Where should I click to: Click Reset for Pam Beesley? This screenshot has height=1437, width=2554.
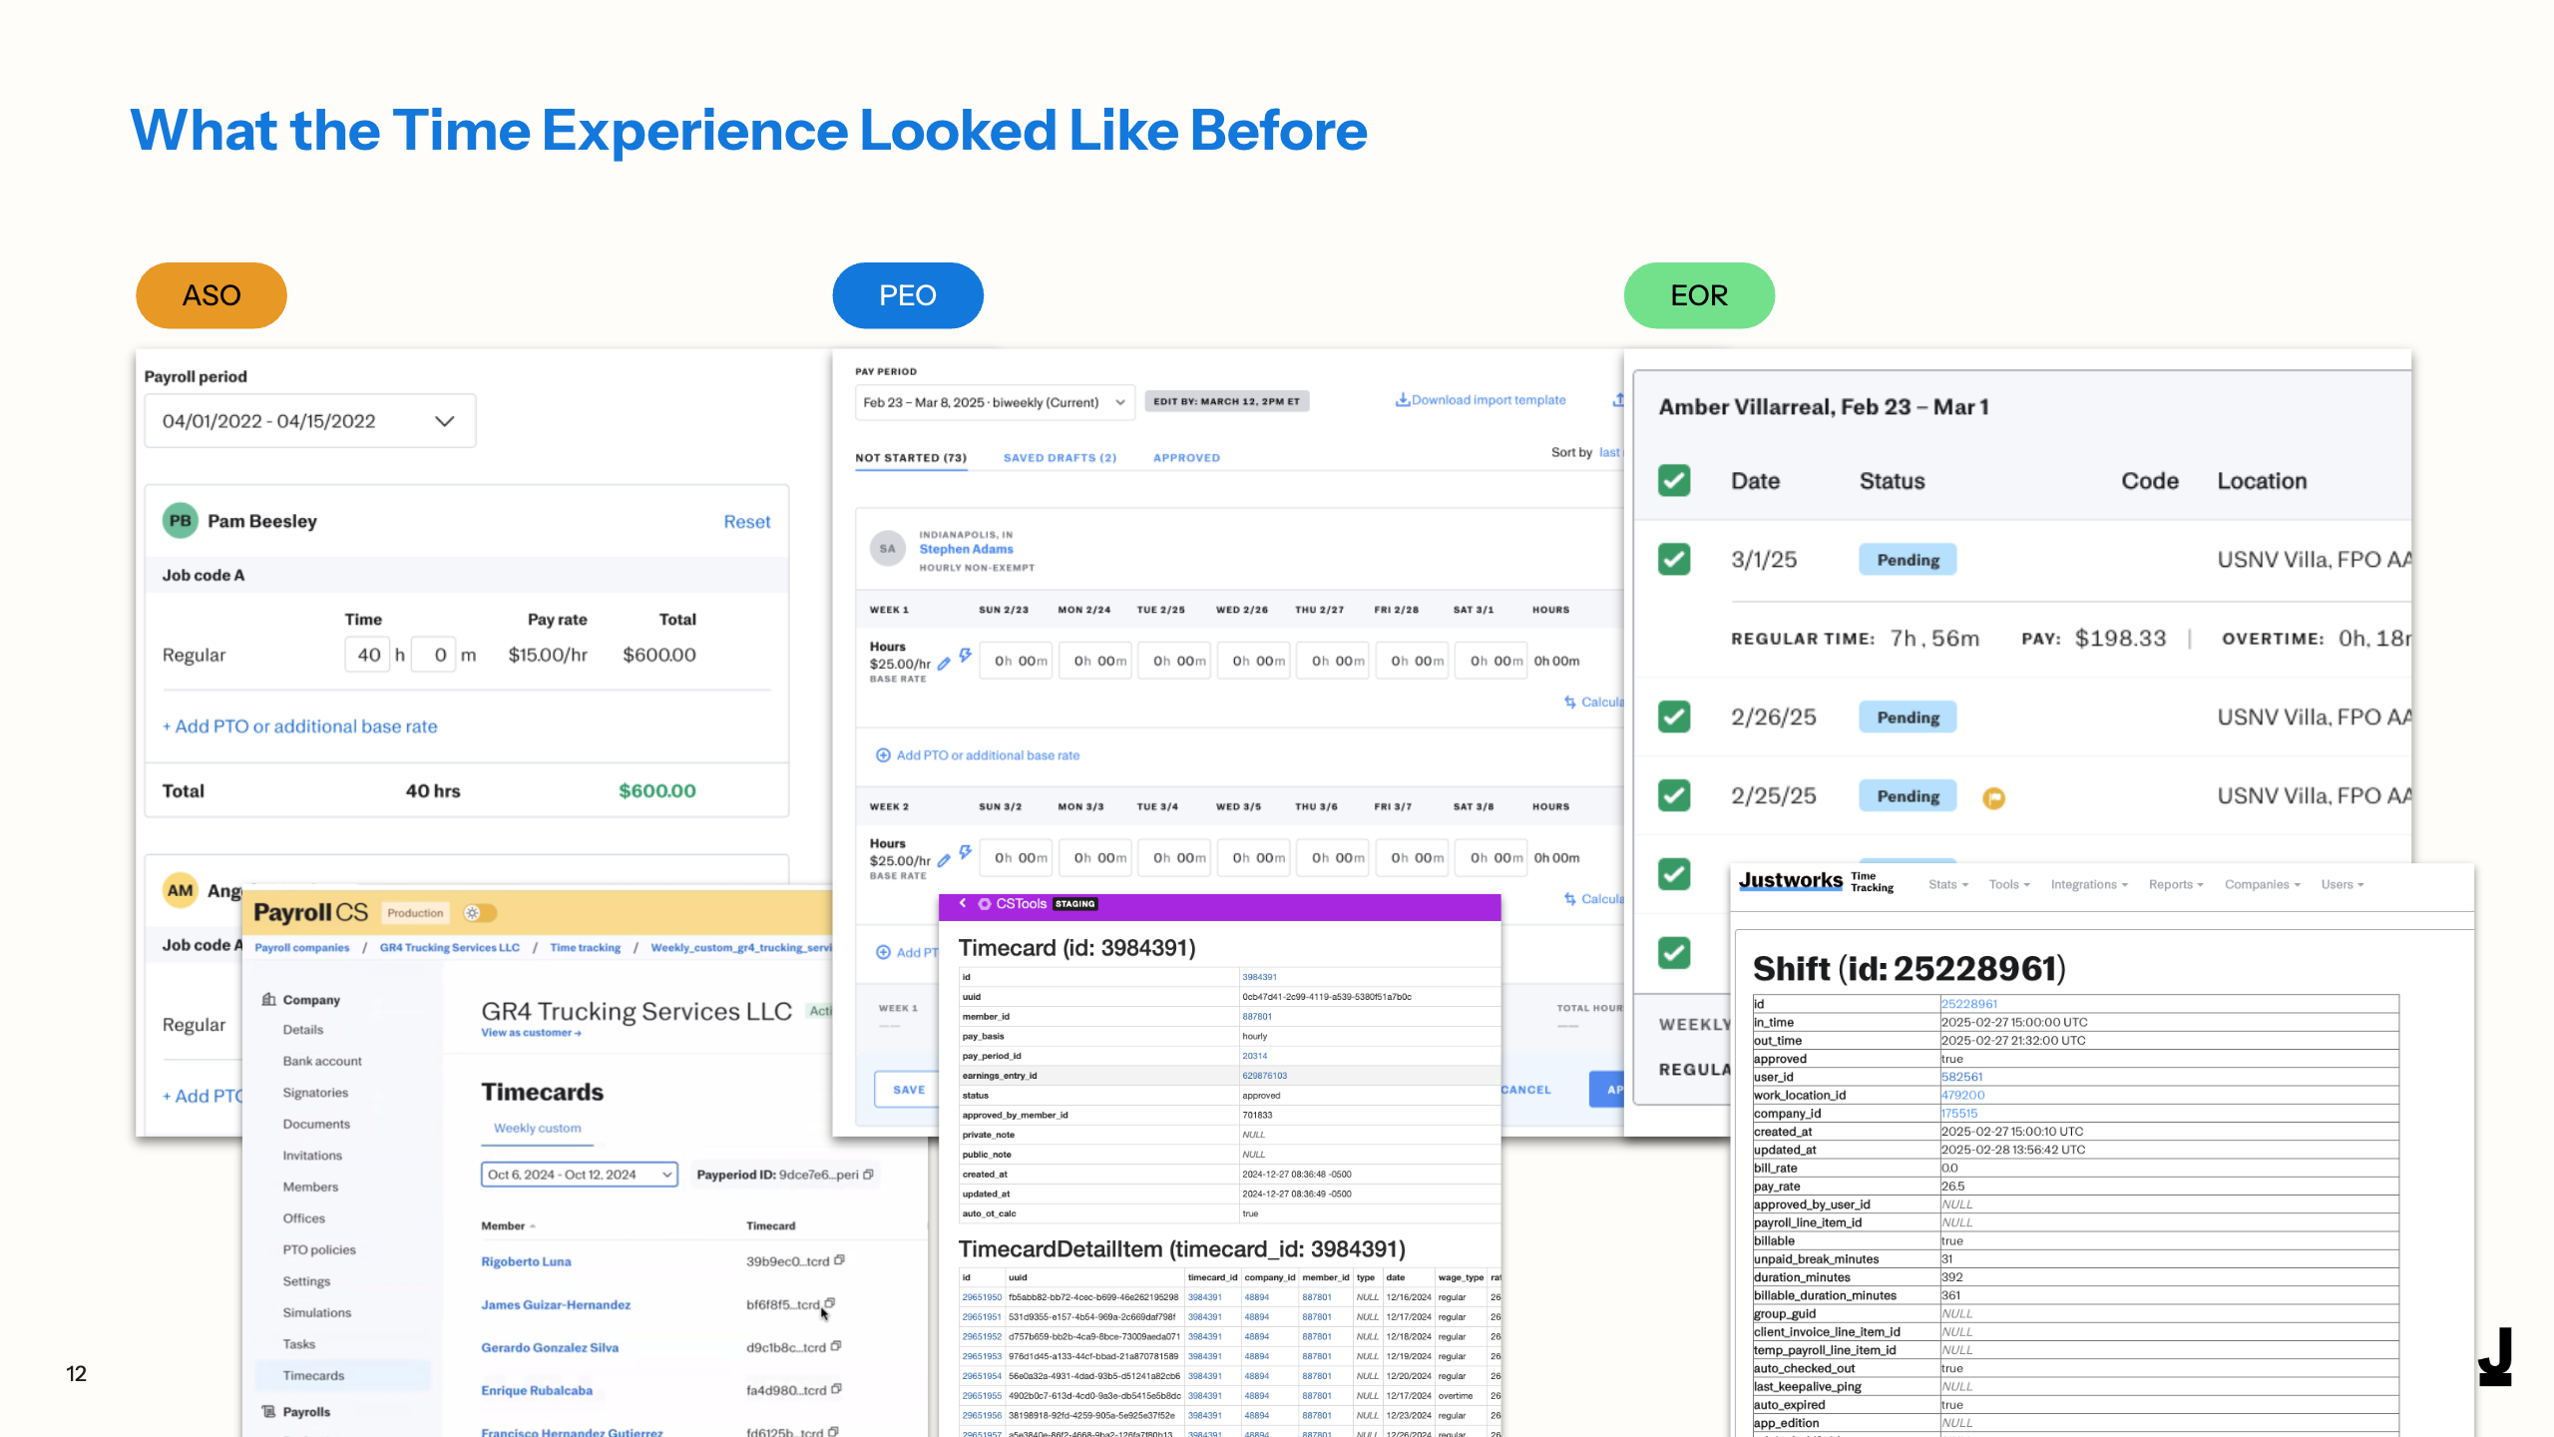tap(746, 522)
